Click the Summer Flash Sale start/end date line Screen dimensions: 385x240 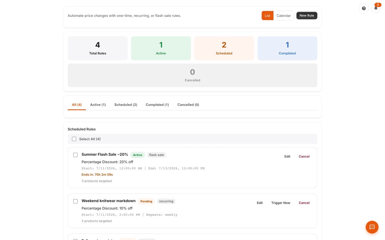click(x=143, y=168)
